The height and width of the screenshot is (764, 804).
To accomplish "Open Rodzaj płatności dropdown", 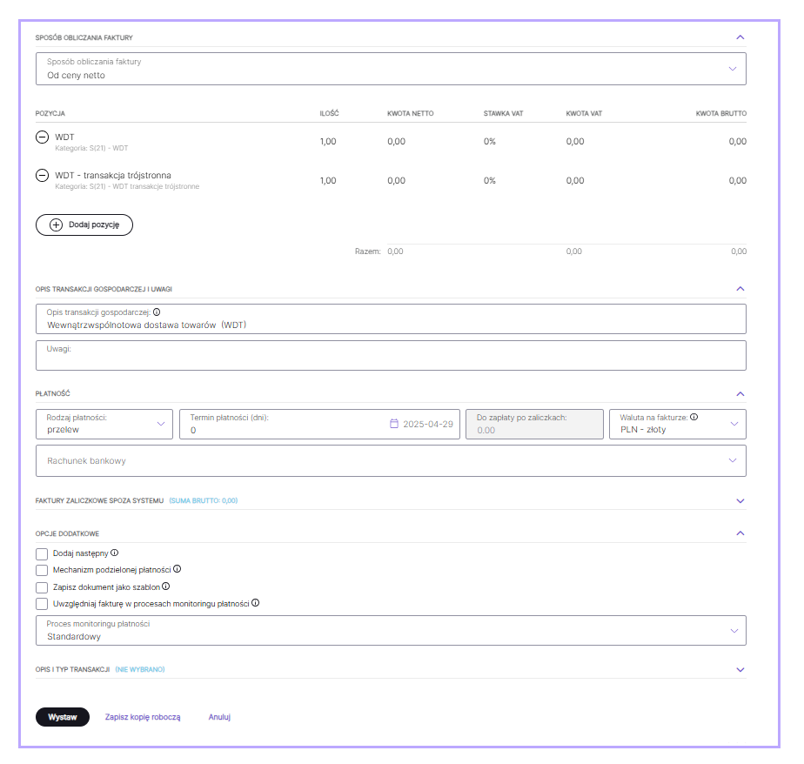I will pyautogui.click(x=104, y=424).
